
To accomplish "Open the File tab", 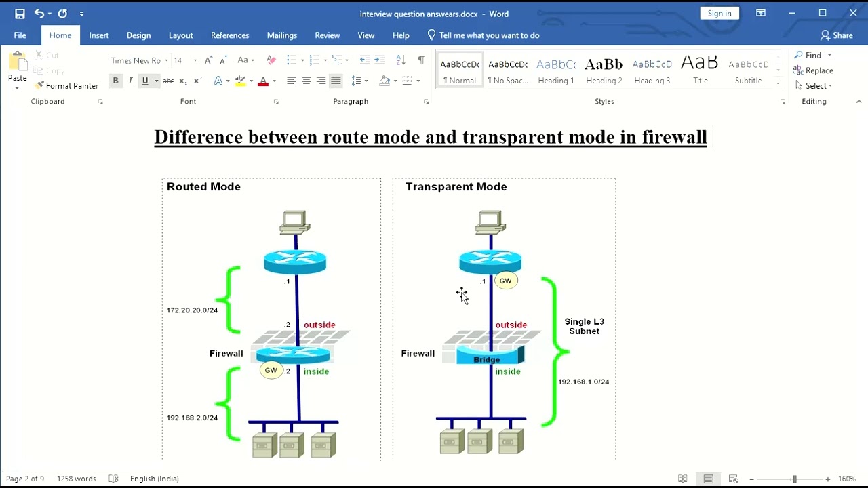I will [20, 35].
